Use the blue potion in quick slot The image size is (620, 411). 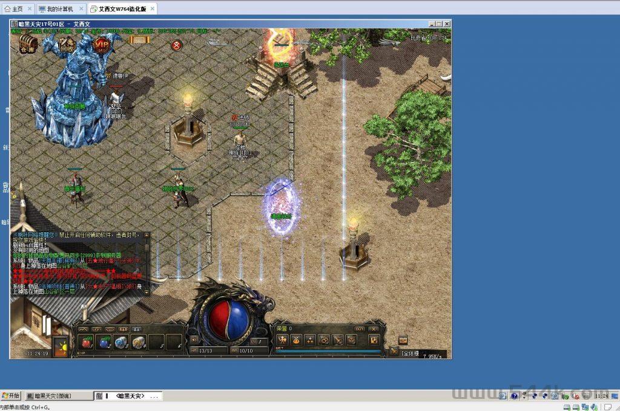[104, 343]
